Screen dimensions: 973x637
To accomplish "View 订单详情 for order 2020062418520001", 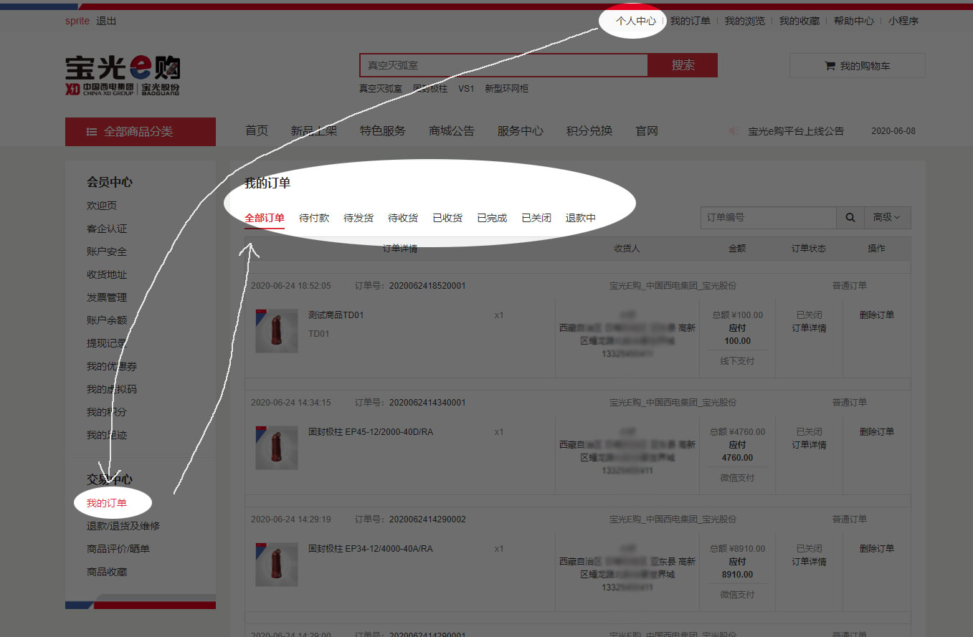I will [809, 328].
